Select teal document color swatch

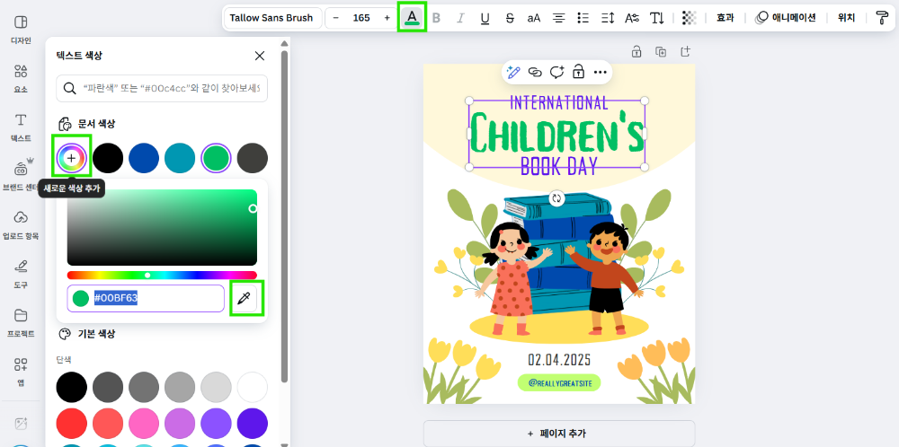point(180,157)
